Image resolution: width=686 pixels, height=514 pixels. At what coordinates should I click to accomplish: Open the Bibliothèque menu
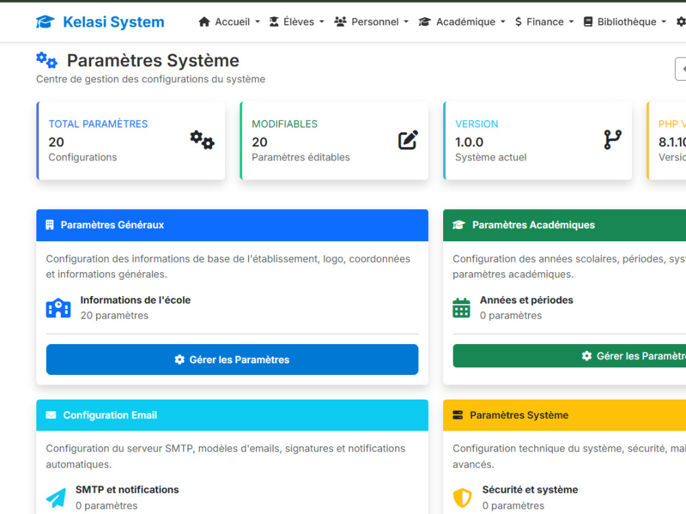[x=625, y=22]
